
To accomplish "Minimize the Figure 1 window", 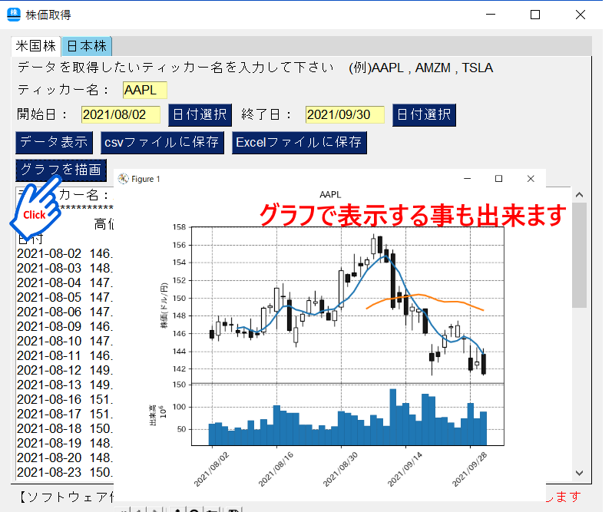I will [467, 179].
